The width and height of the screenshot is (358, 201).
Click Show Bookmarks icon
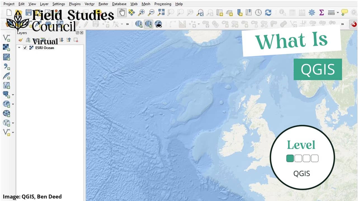(x=249, y=13)
